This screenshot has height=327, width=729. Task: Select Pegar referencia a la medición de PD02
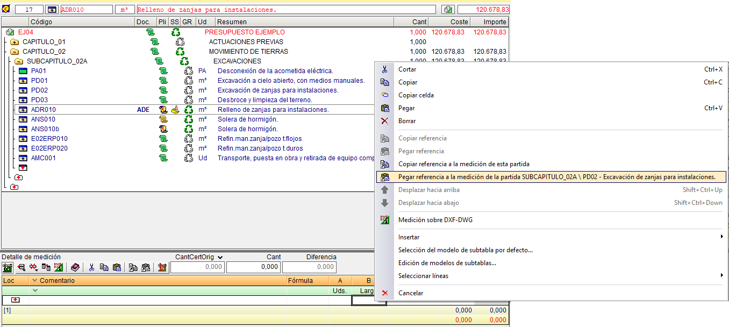[552, 177]
